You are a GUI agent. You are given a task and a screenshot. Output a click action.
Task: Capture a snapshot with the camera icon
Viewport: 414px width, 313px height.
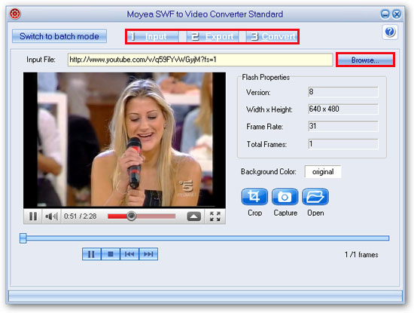[x=285, y=197]
